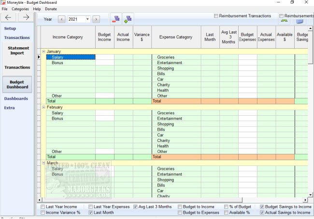
Task: Click the vertical scrollbar up arrow
Action: click(311, 28)
